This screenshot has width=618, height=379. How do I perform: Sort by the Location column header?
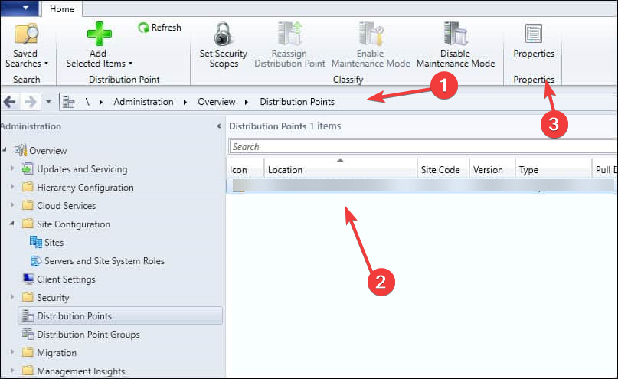(x=341, y=170)
